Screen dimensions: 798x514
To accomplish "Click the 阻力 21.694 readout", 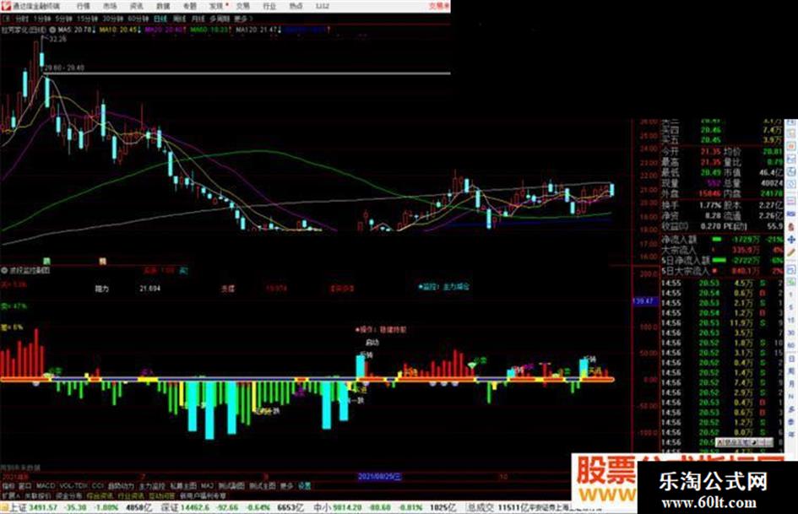I will pyautogui.click(x=128, y=289).
